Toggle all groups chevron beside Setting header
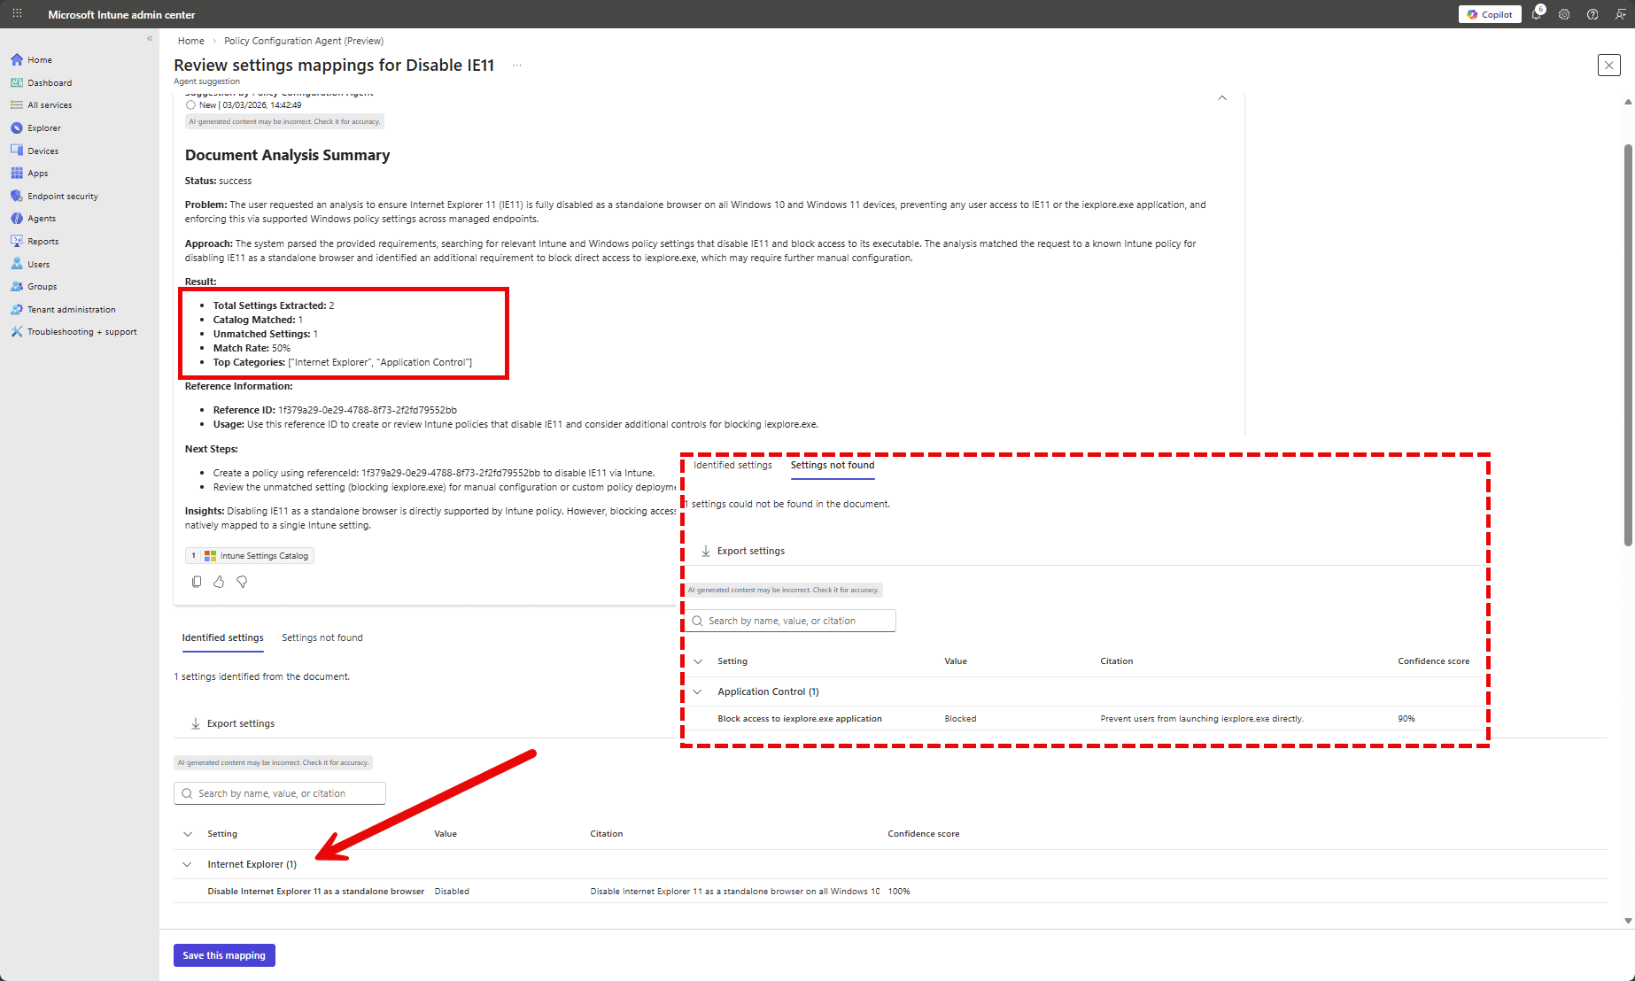This screenshot has width=1635, height=981. coord(188,834)
